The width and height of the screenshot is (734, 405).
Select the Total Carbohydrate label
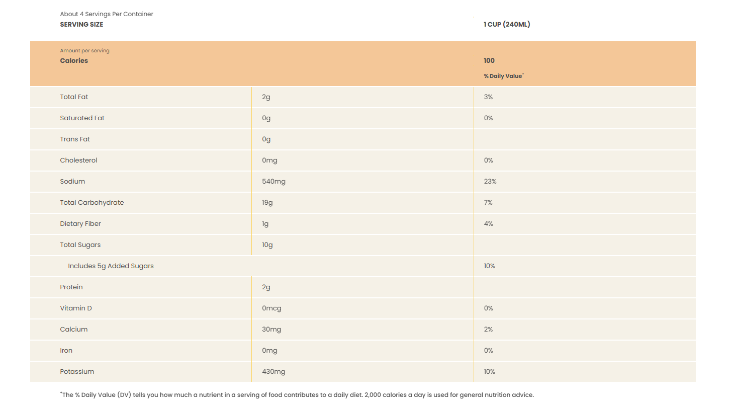pyautogui.click(x=92, y=202)
